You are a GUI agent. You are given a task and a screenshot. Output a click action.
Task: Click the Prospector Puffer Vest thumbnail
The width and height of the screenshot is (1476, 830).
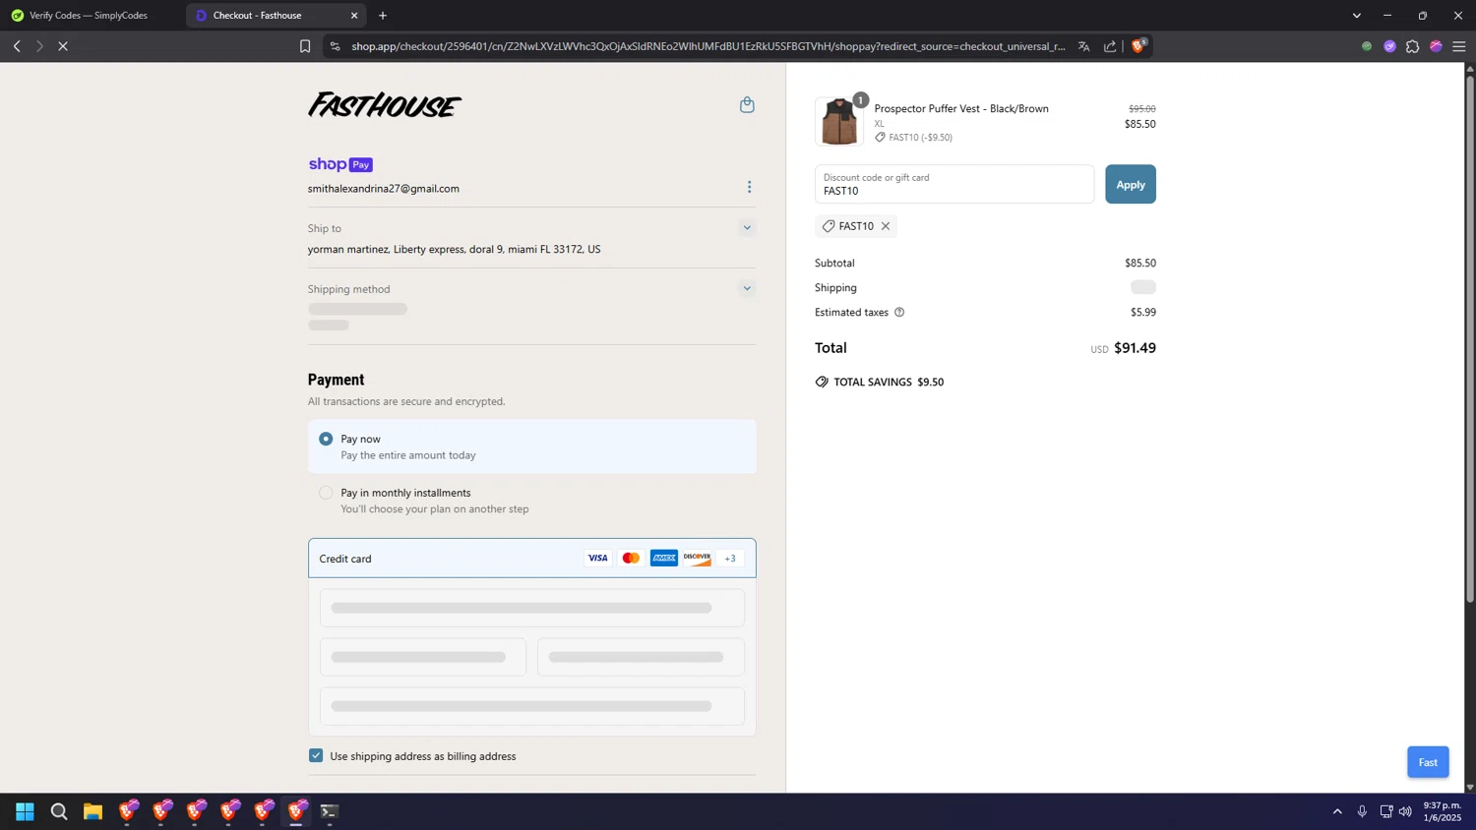tap(839, 122)
